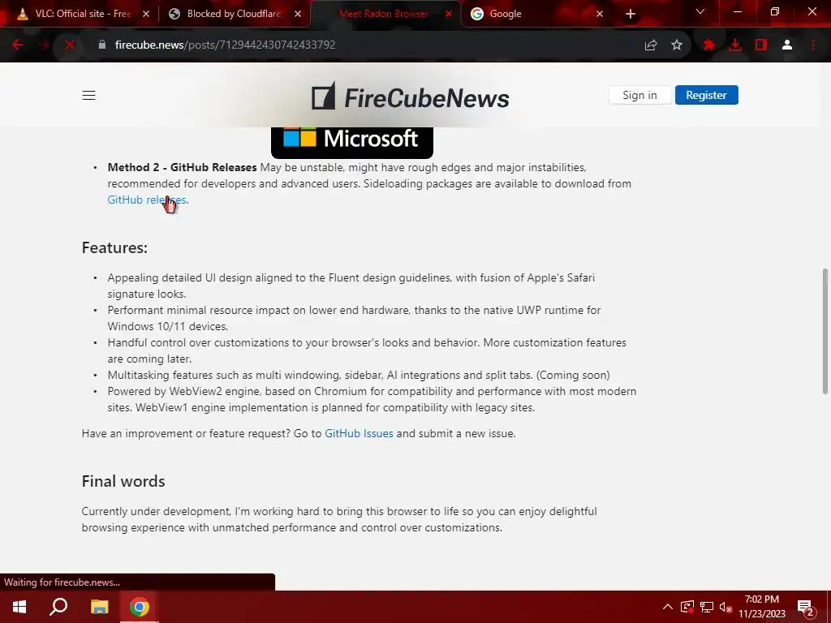Close the Blocked by Cloudflare tab
The width and height of the screenshot is (831, 623).
tap(298, 14)
